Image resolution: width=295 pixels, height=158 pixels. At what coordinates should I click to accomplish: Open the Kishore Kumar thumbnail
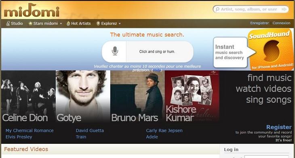(192, 97)
